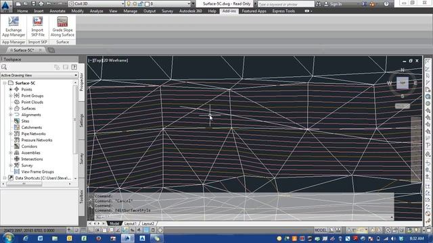Click the Save icon in Quick Access

(33, 4)
